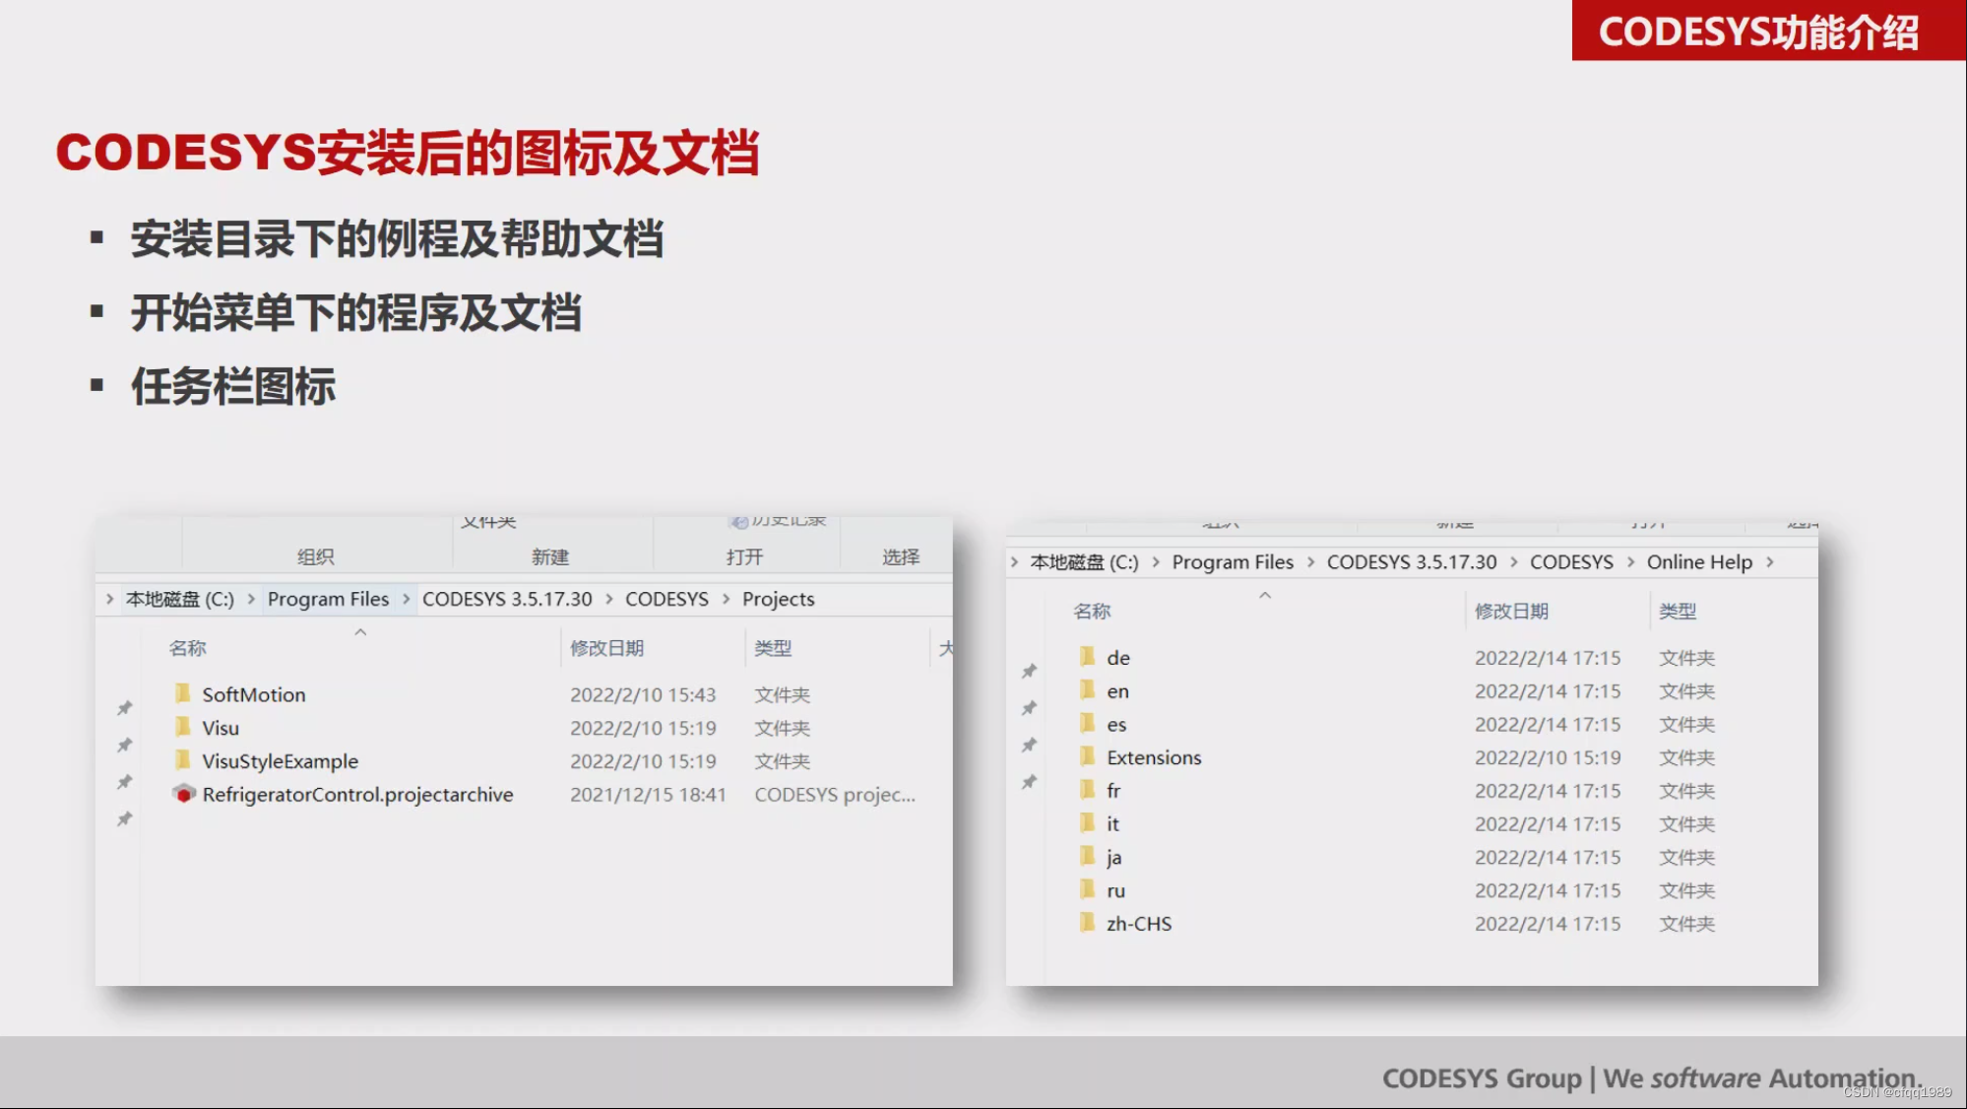
Task: Open the RefrigeratorControl.projectarchive CODESYS file icon
Action: (183, 794)
